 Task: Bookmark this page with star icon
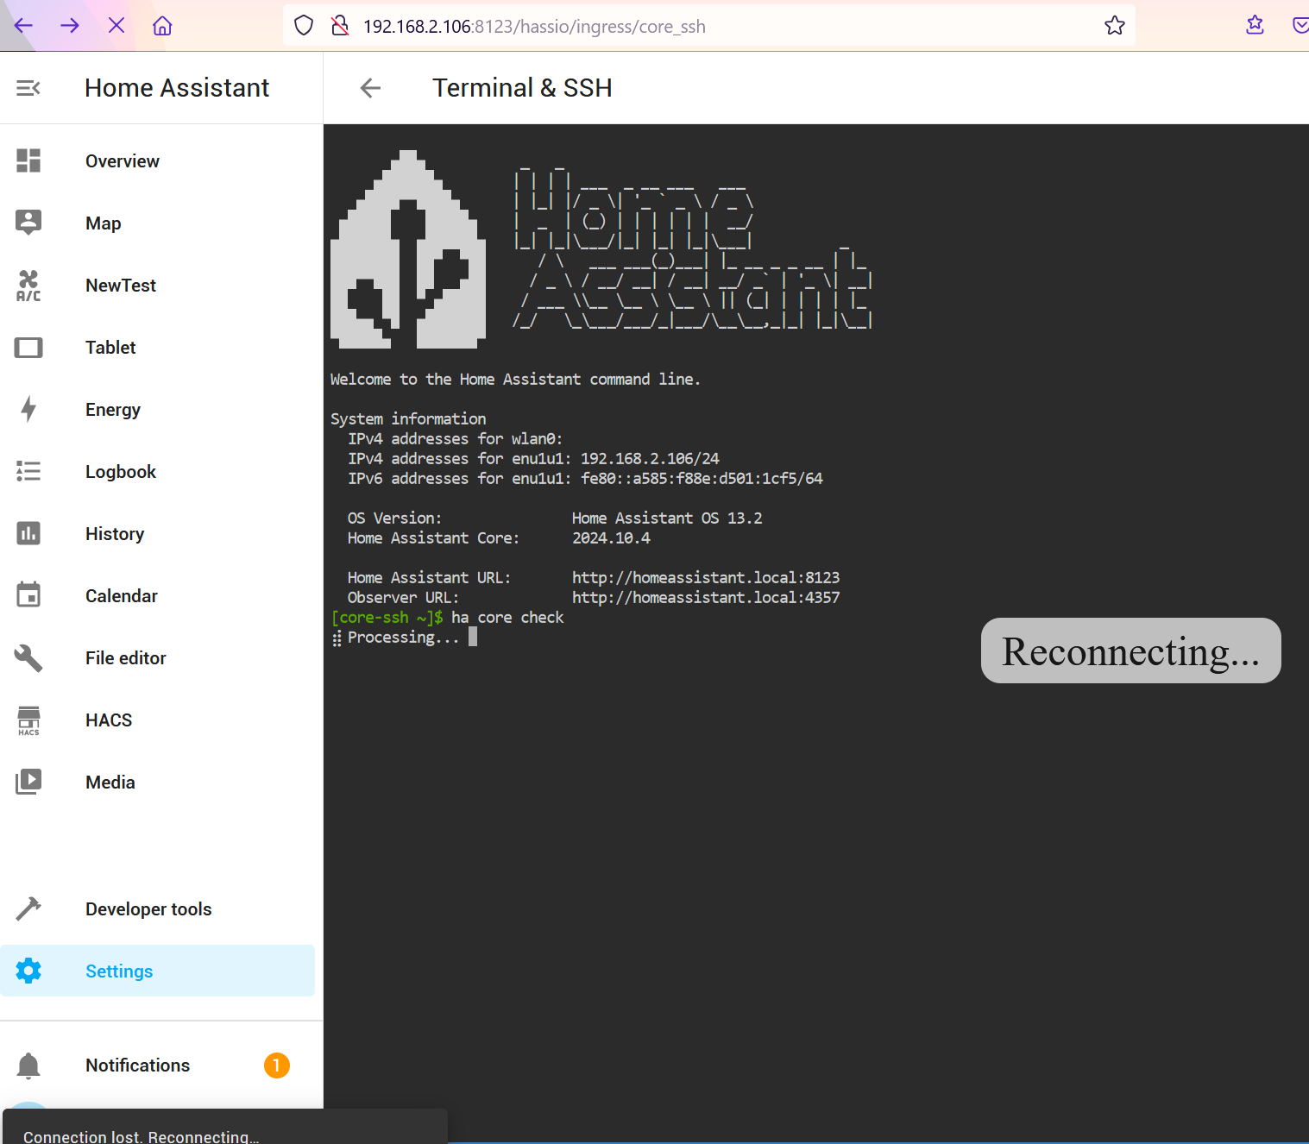click(1115, 26)
